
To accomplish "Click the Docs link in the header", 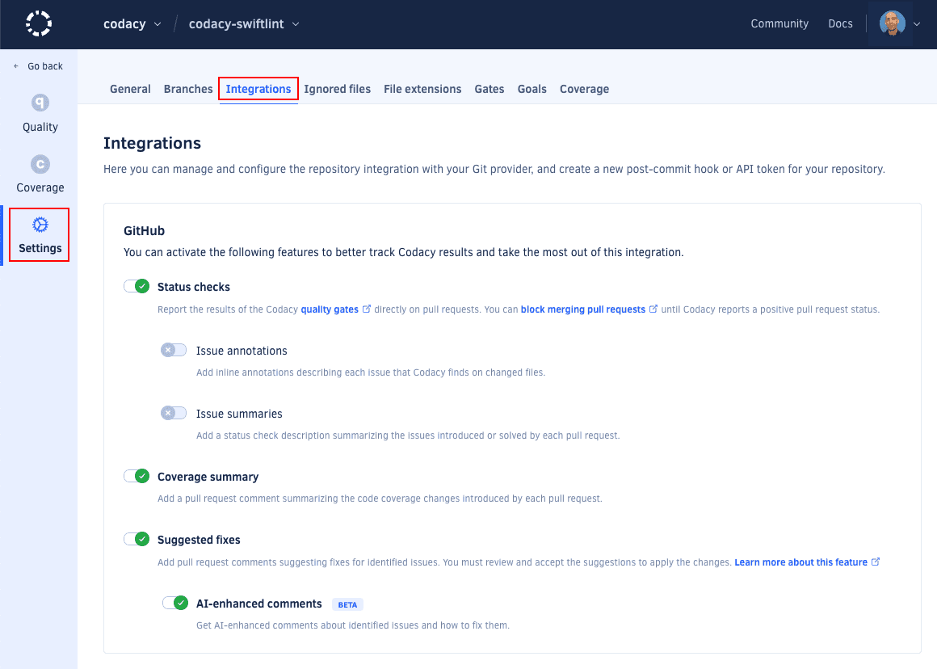I will pos(840,23).
